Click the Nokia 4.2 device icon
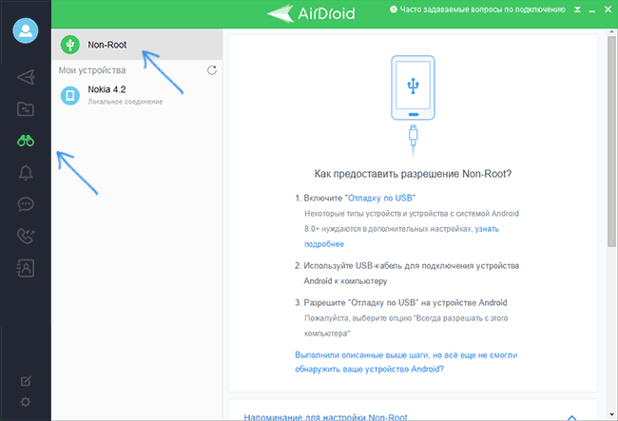Image resolution: width=618 pixels, height=421 pixels. point(70,96)
